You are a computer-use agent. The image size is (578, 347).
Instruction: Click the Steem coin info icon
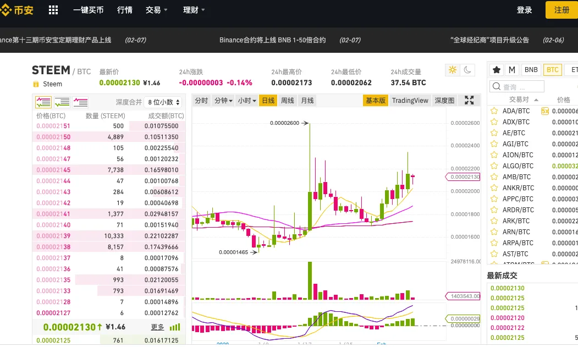coord(36,84)
